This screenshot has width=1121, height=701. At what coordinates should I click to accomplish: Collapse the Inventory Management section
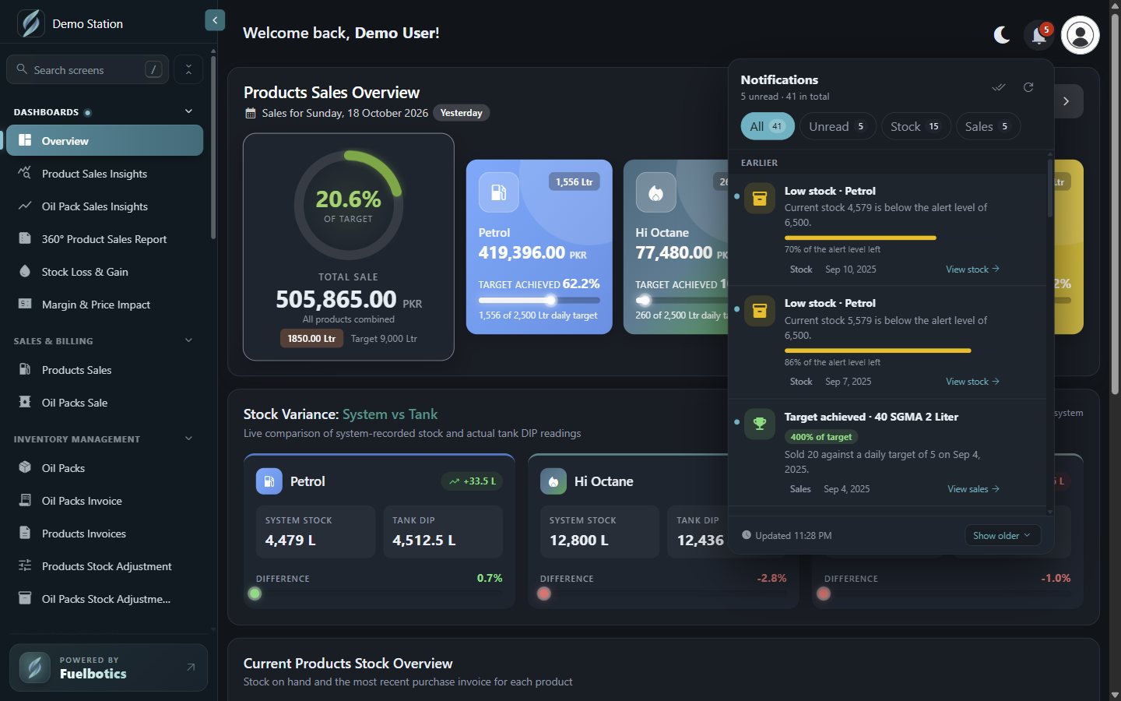pos(188,439)
